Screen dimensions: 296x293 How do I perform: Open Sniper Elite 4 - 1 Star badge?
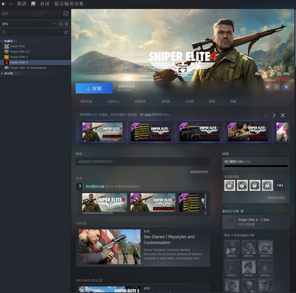coord(256,222)
